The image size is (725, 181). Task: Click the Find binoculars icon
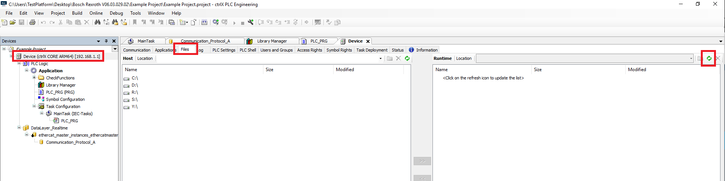[x=97, y=23]
